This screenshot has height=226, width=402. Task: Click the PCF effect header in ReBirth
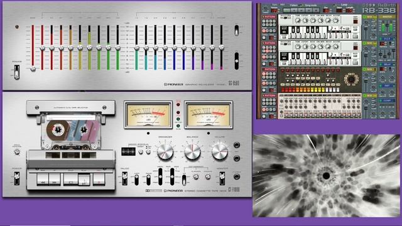387,39
